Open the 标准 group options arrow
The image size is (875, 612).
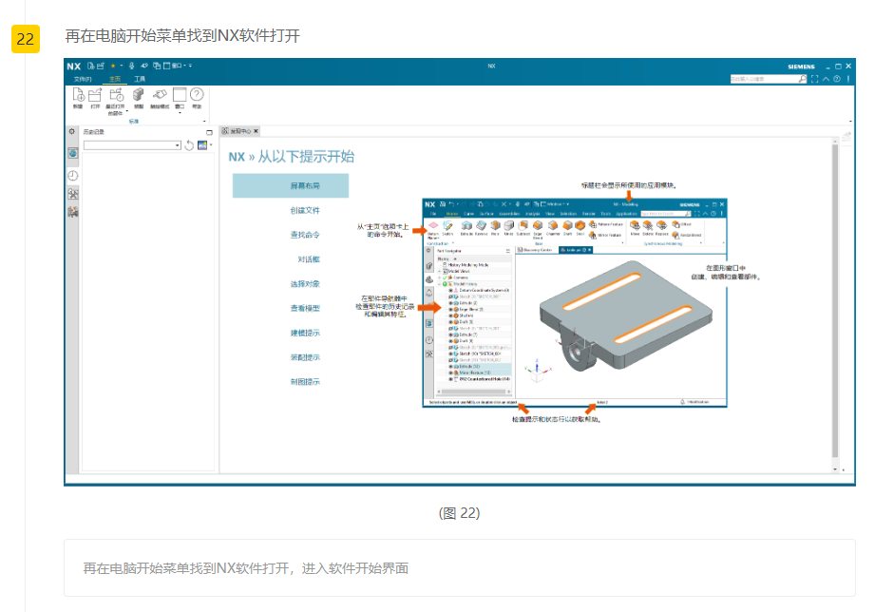(x=204, y=122)
